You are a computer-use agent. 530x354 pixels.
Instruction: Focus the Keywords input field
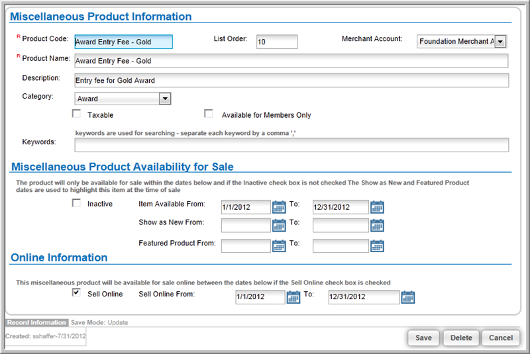tap(291, 145)
